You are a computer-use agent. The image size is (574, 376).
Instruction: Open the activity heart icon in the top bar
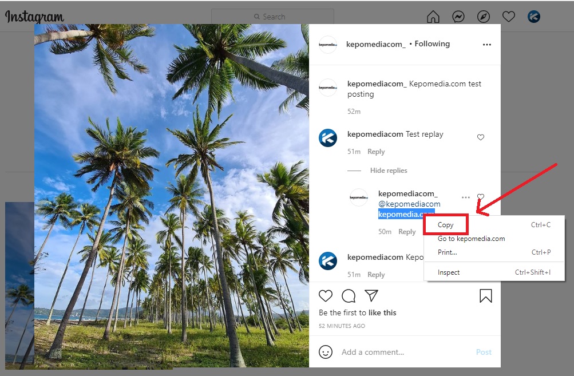point(508,17)
